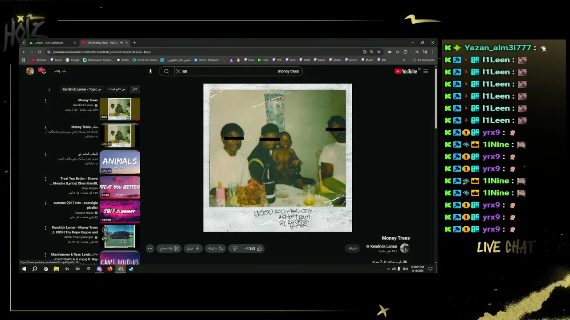
Task: Open the ANIMALS mix thumbnail
Action: [x=120, y=162]
